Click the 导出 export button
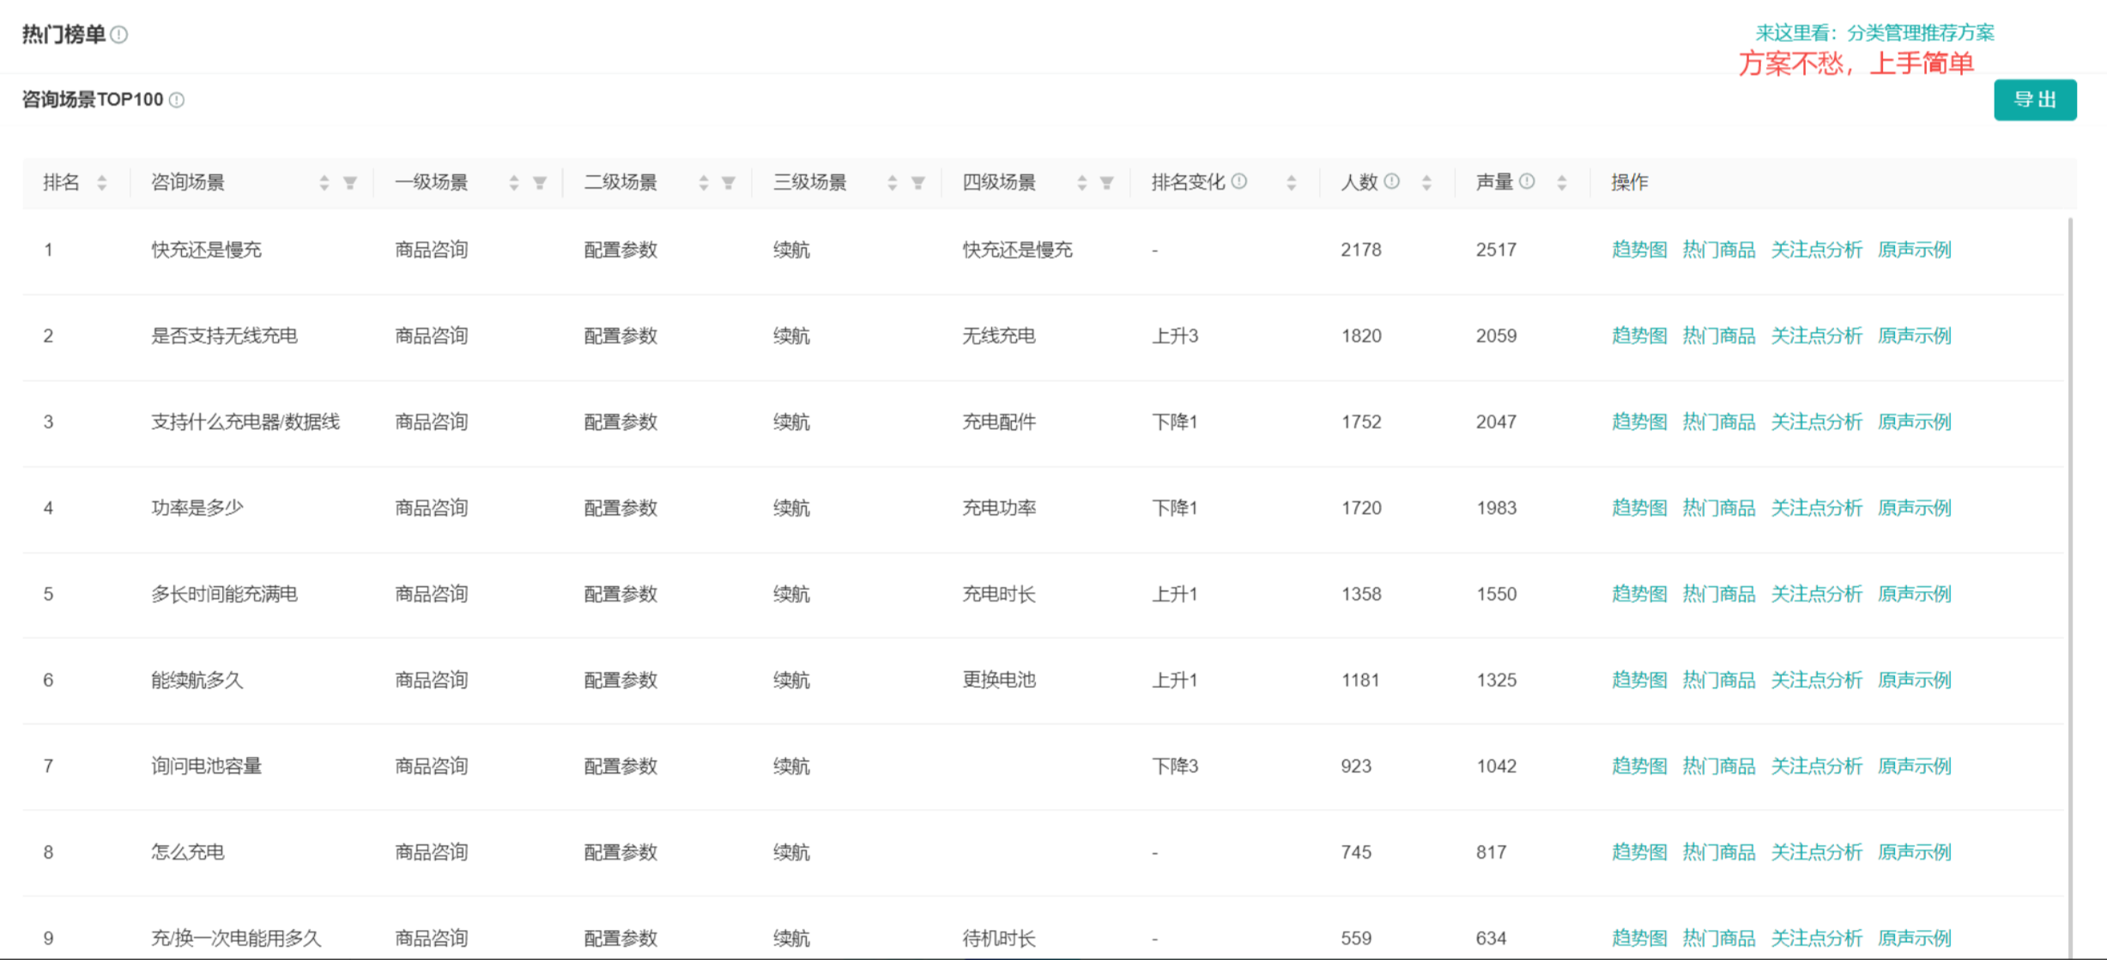This screenshot has width=2107, height=960. pos(2035,100)
